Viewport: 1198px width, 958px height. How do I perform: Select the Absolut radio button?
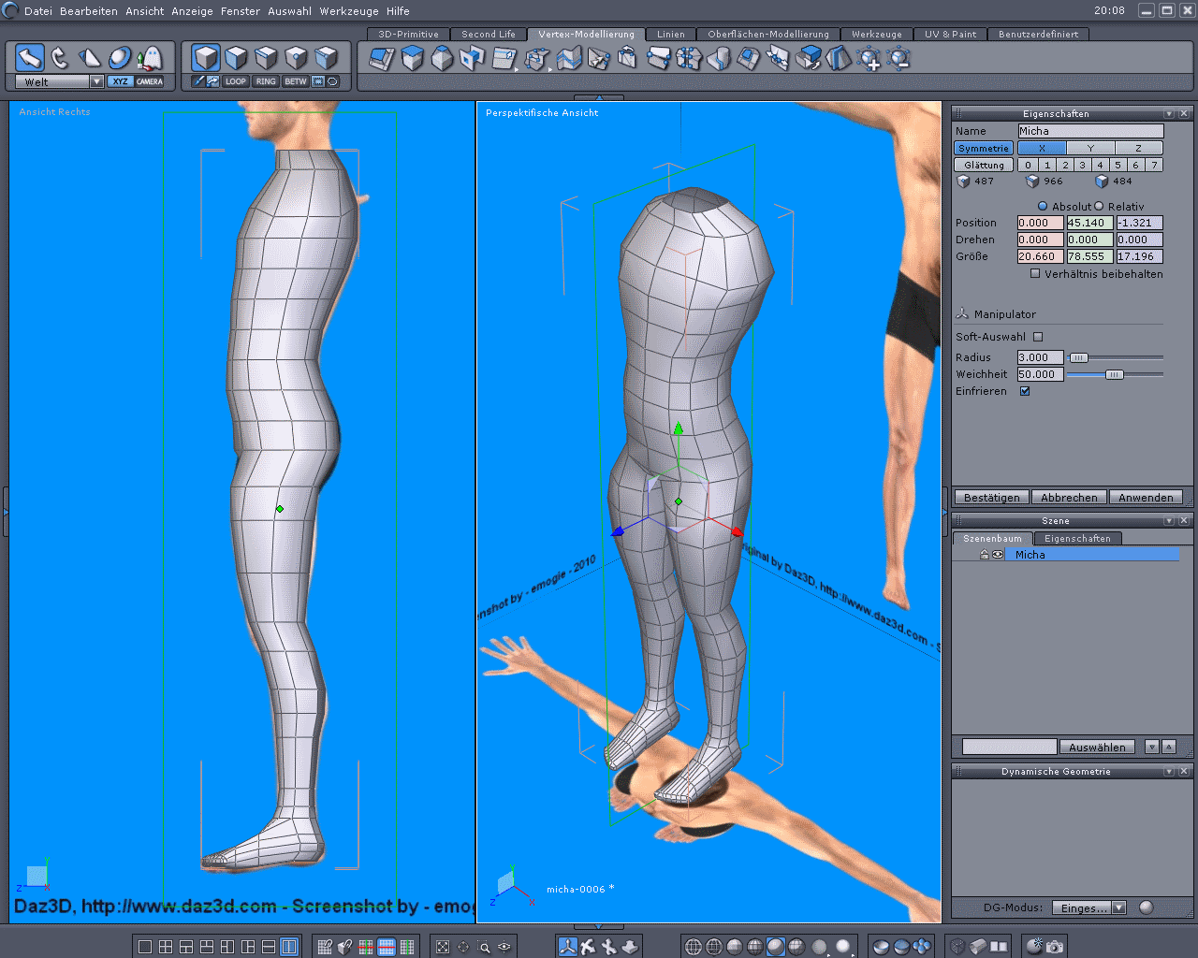[1043, 206]
